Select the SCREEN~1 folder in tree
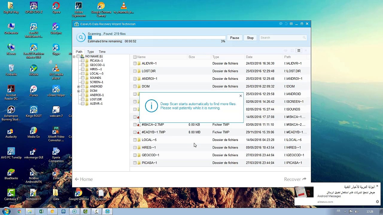383x215 pixels. click(x=96, y=82)
